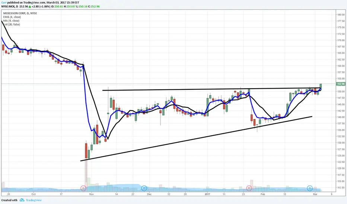Click the 11 date axis label
This screenshot has height=204, width=347.
click(x=224, y=194)
